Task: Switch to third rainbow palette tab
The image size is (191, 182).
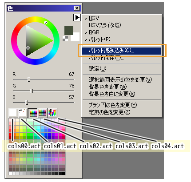Action: coord(33,113)
